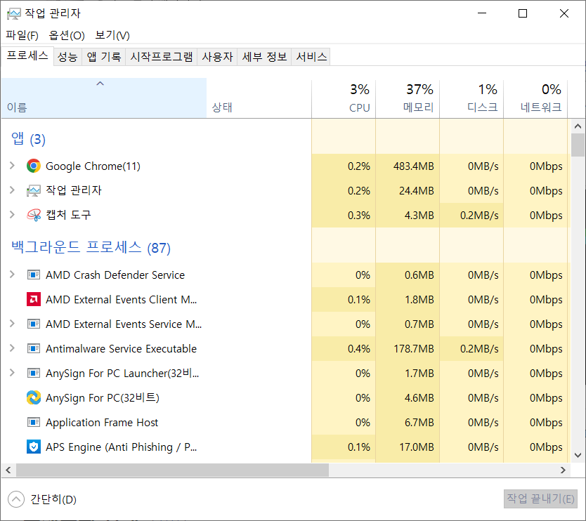586x521 pixels.
Task: Click the Application Frame Host 6.7MB value
Action: coord(419,423)
